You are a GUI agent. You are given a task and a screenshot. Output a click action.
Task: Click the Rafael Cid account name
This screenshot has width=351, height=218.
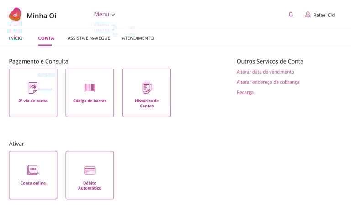pos(324,15)
